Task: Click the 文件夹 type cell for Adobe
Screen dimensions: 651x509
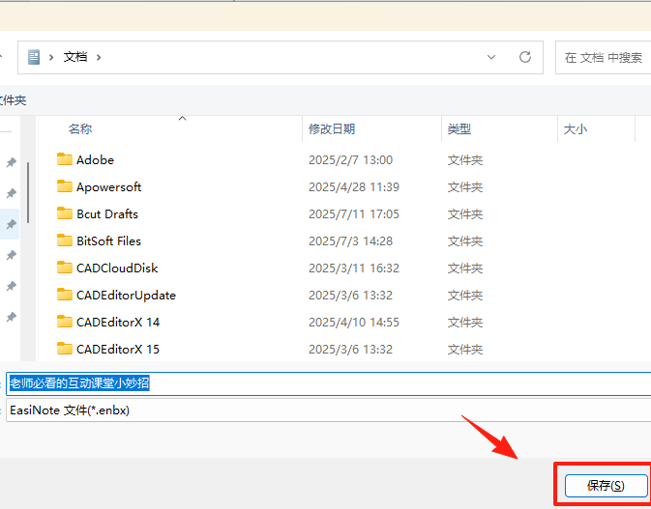Action: click(465, 160)
